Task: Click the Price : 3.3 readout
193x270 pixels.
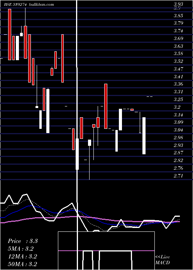Action: [22, 241]
